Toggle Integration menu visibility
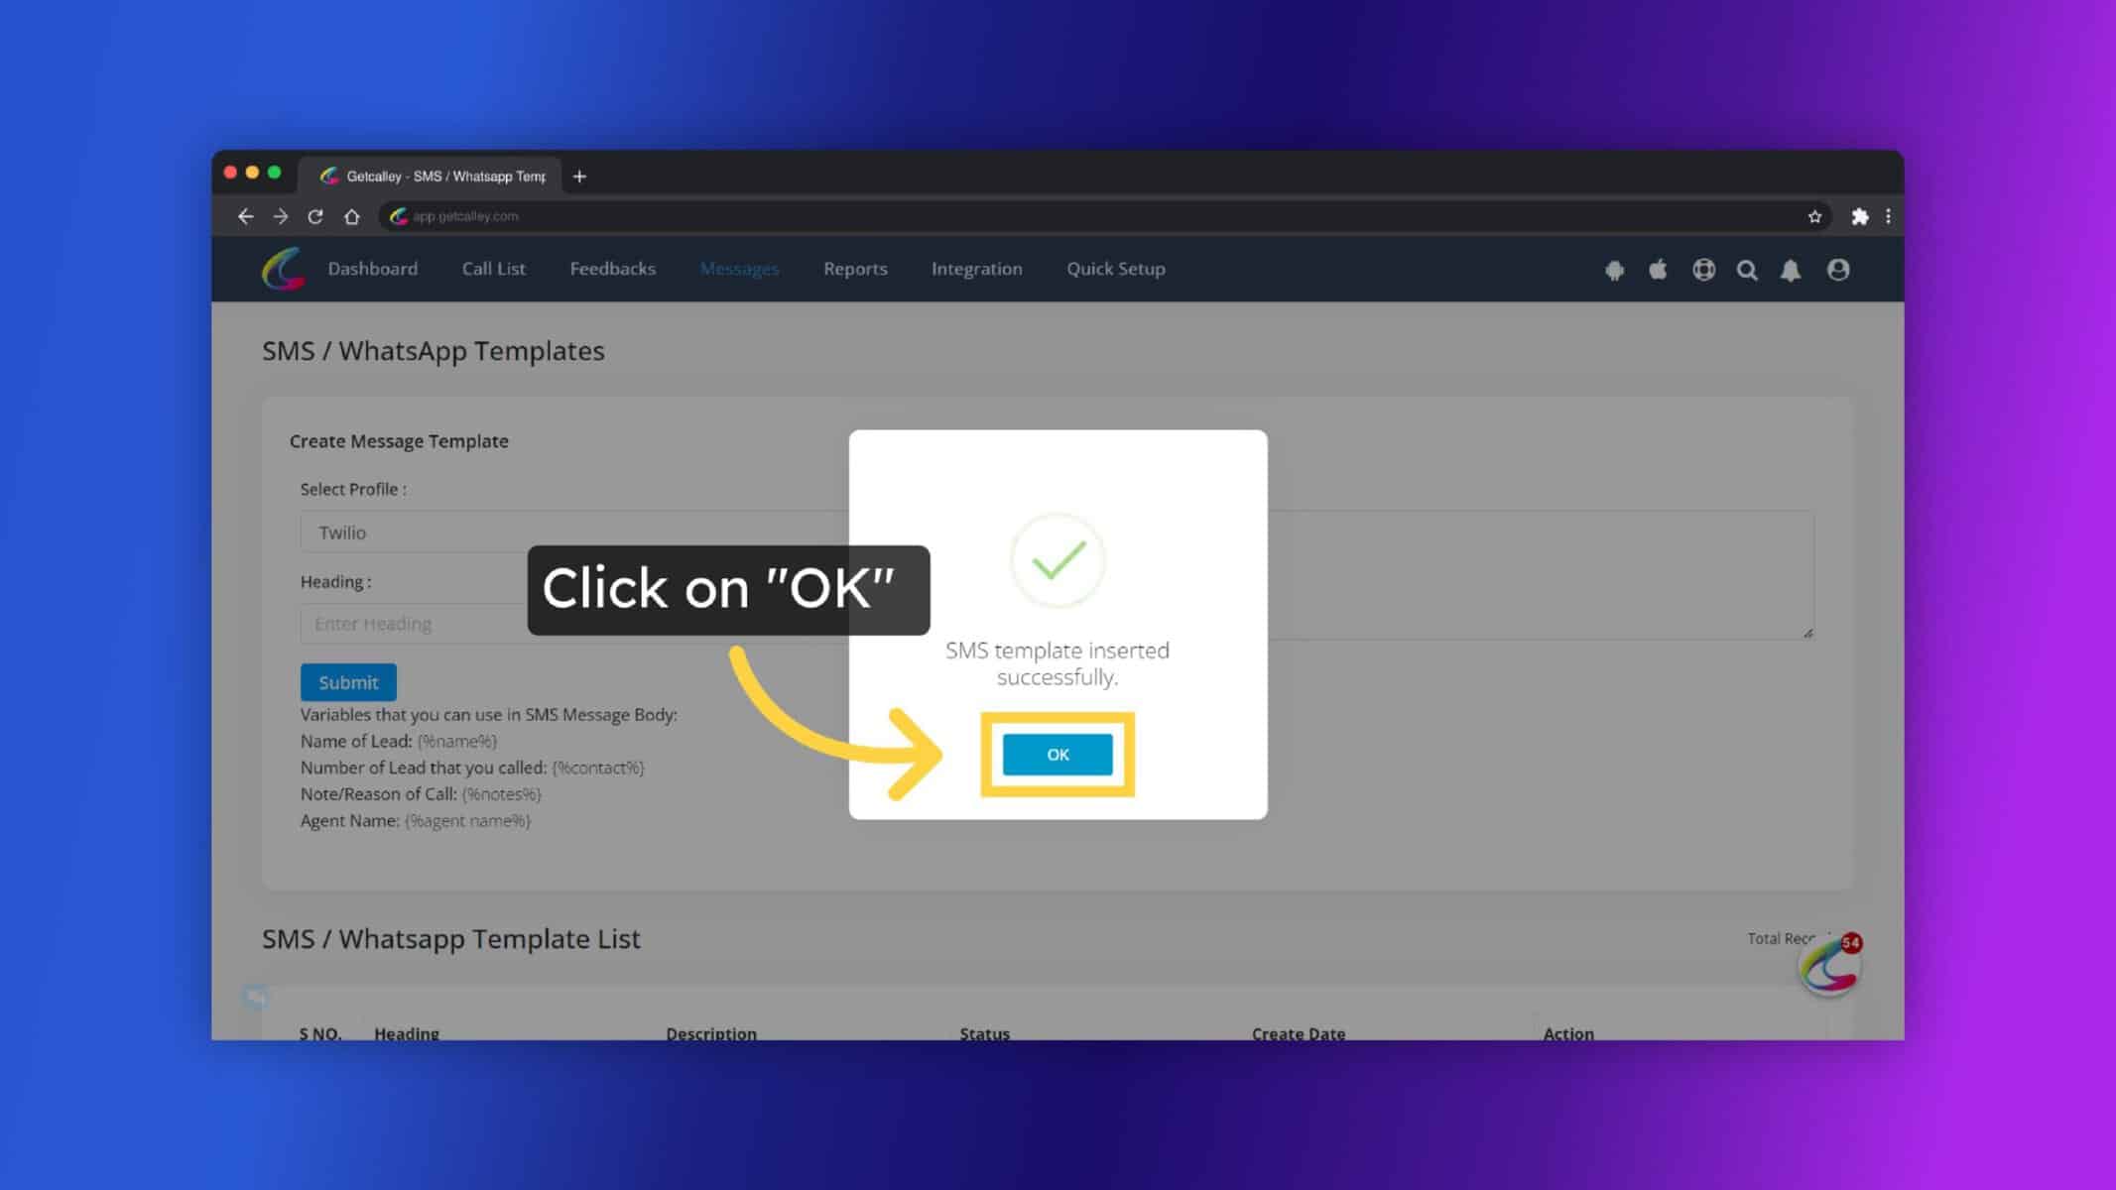The height and width of the screenshot is (1190, 2116). 976,269
